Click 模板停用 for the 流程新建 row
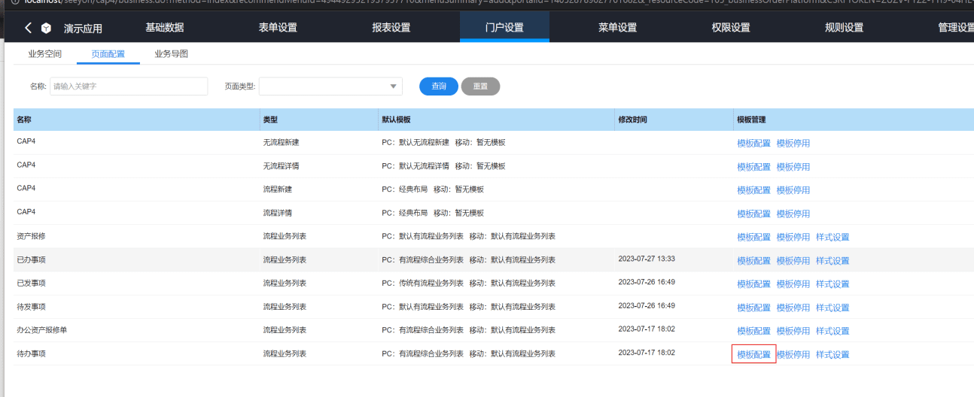Screen dimensions: 974x397 click(x=793, y=190)
